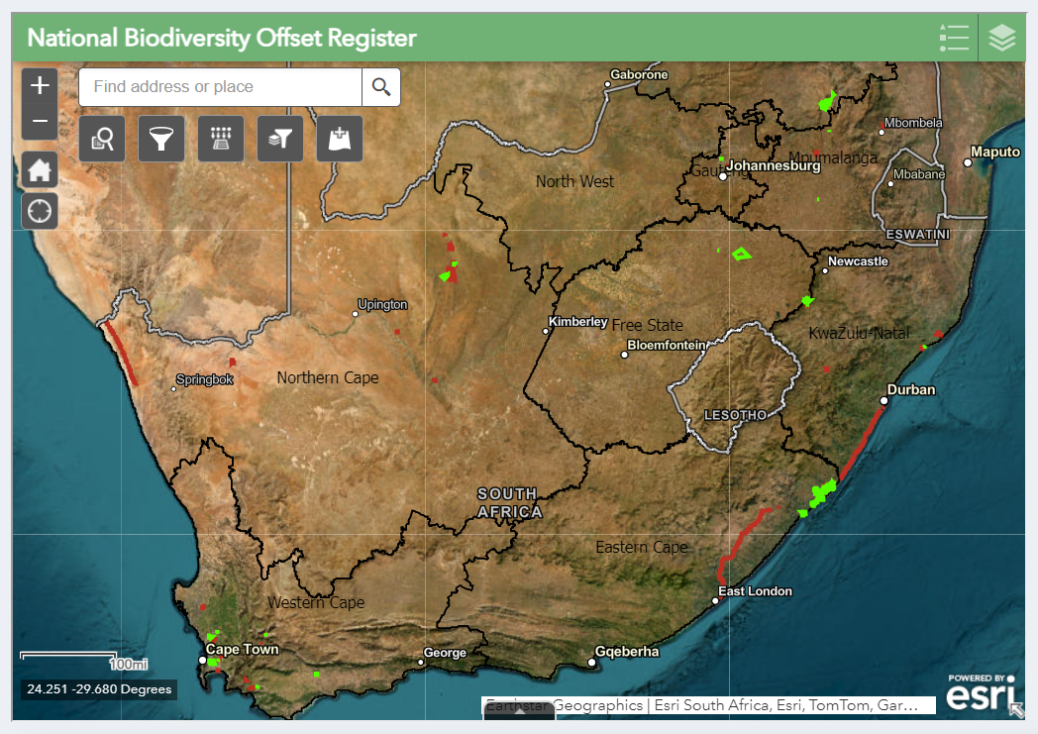Zoom in on the map
This screenshot has height=734, width=1038.
pos(40,86)
